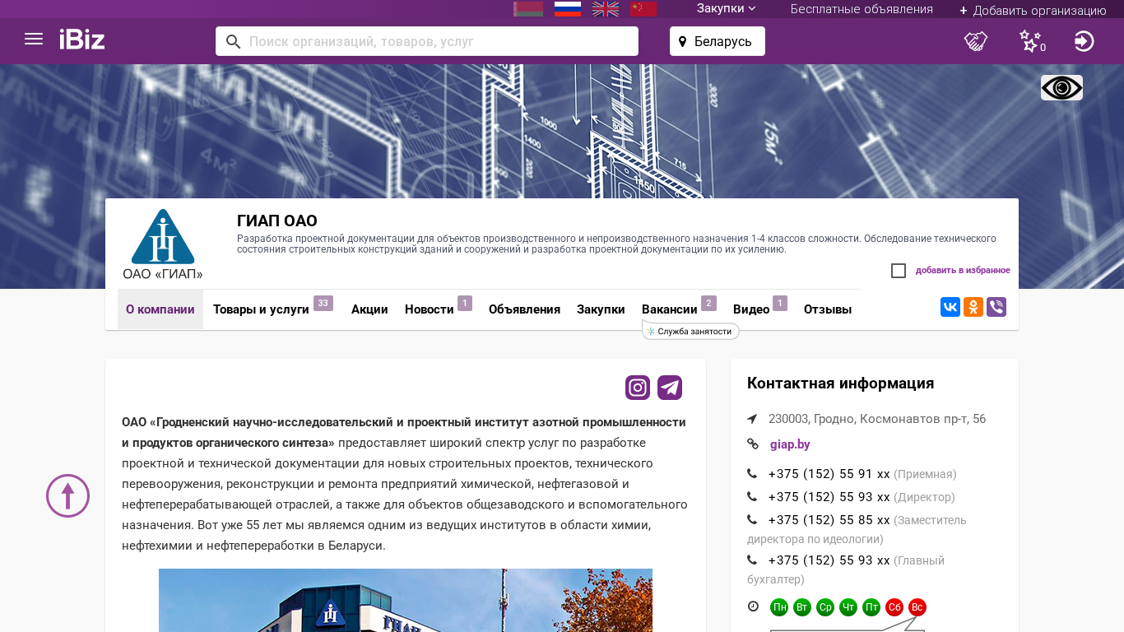Image resolution: width=1124 pixels, height=632 pixels.
Task: Open the Объявления tab
Action: tap(524, 309)
